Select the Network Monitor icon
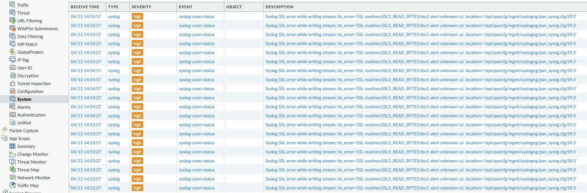 [x=12, y=178]
